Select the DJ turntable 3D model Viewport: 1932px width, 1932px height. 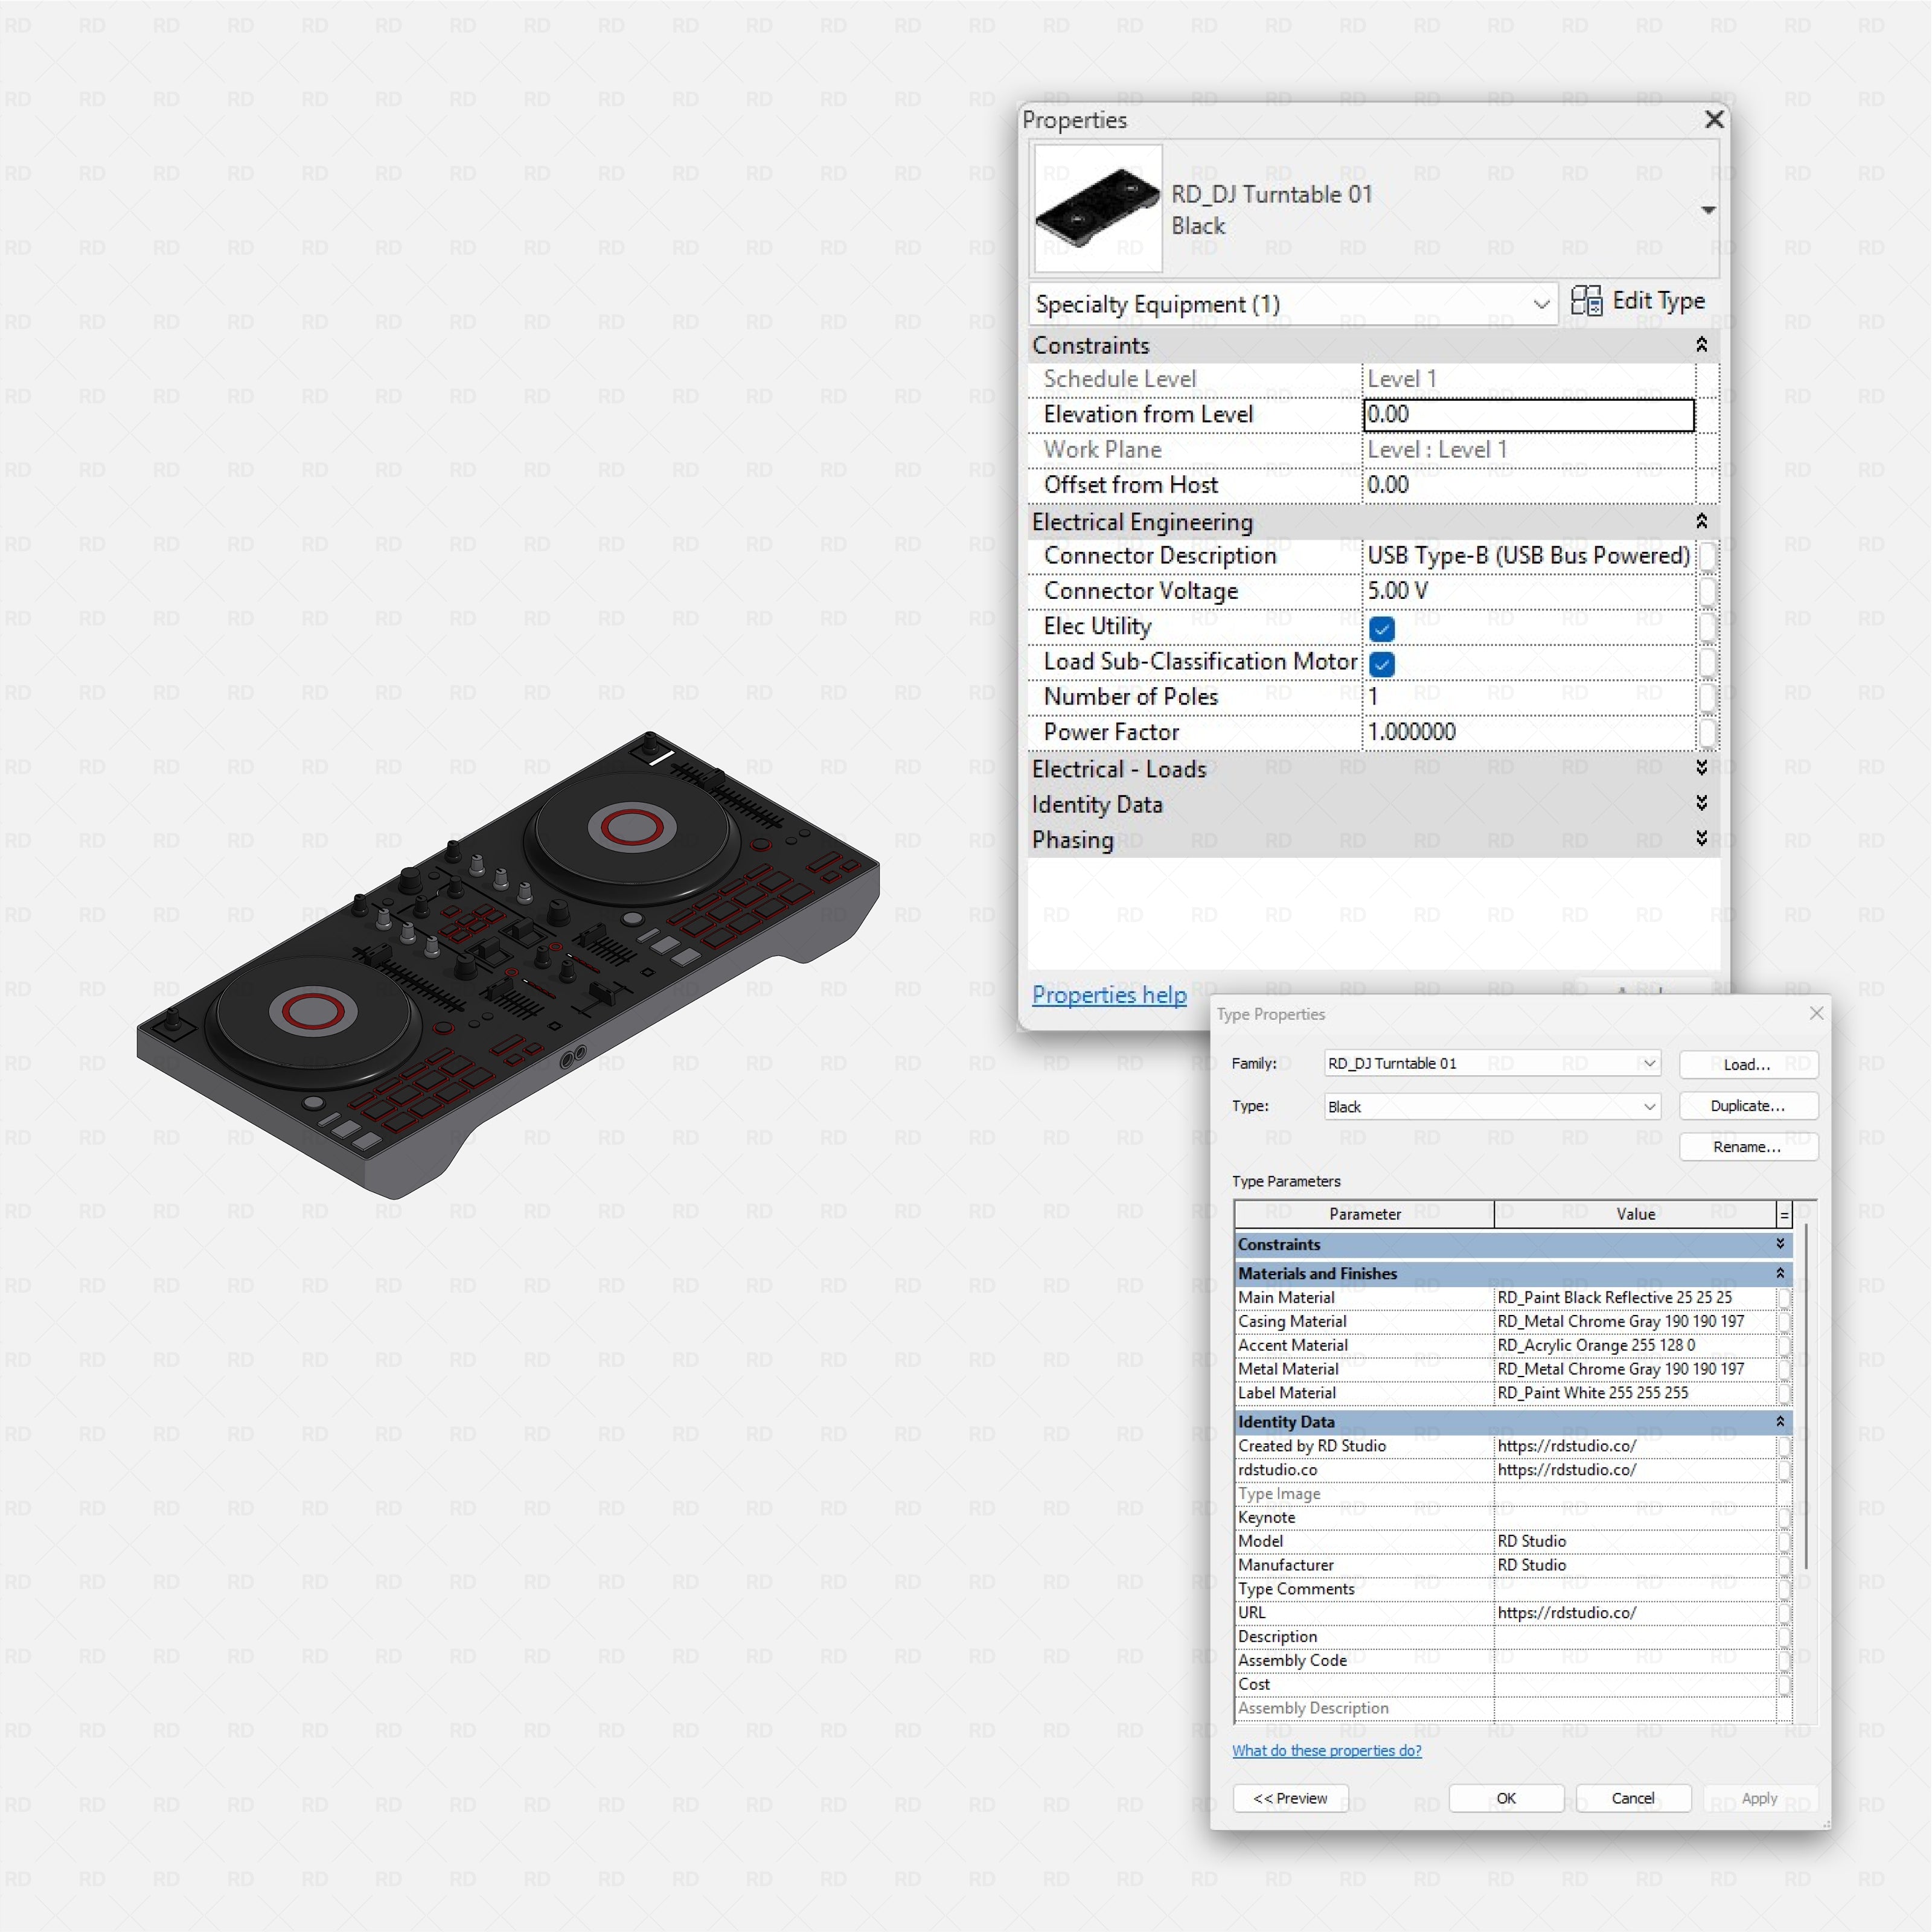(x=508, y=965)
